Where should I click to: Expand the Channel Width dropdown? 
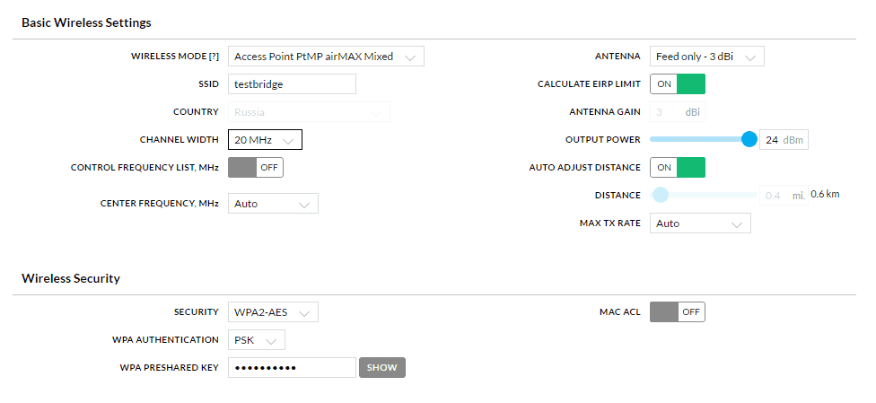pyautogui.click(x=265, y=140)
